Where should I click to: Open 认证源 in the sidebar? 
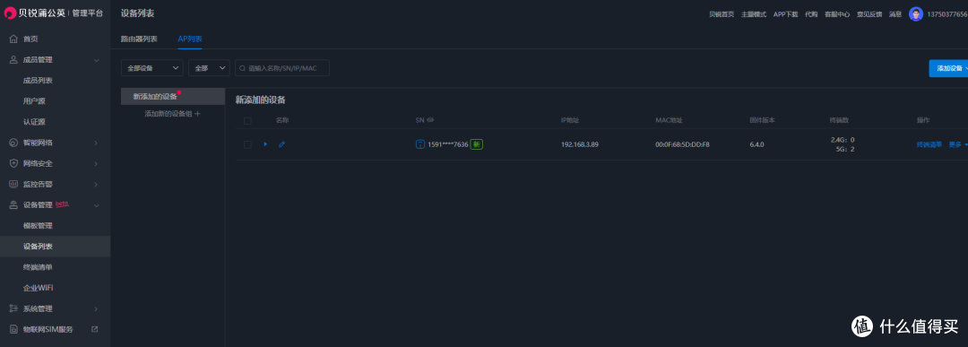[34, 122]
